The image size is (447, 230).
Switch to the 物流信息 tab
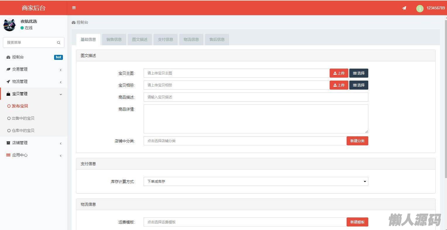[191, 39]
